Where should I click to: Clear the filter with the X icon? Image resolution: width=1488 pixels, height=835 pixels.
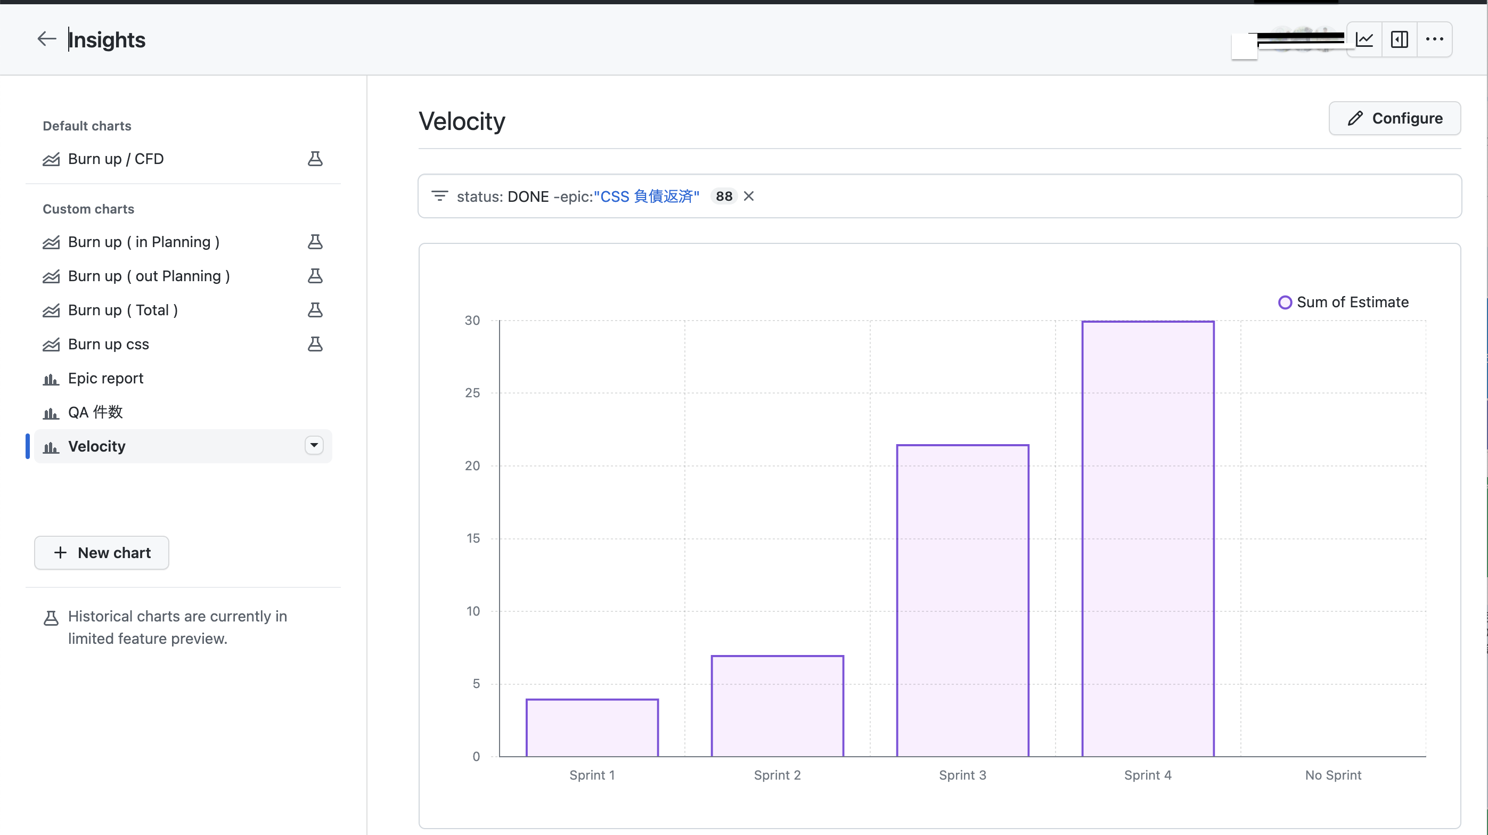coord(749,197)
